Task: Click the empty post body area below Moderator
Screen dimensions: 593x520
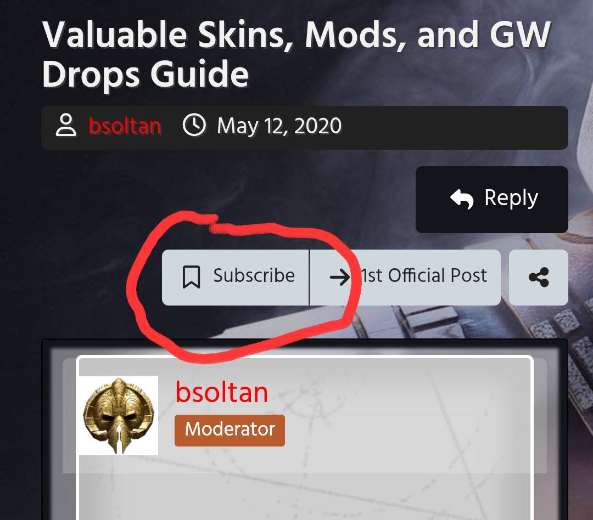Action: [304, 495]
